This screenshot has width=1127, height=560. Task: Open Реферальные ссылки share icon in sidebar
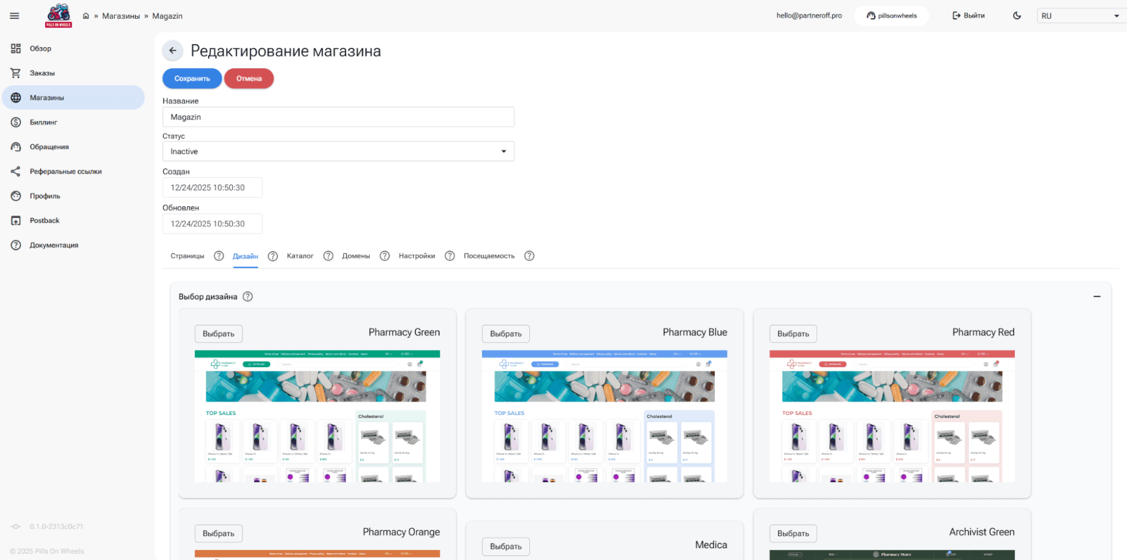pyautogui.click(x=16, y=171)
